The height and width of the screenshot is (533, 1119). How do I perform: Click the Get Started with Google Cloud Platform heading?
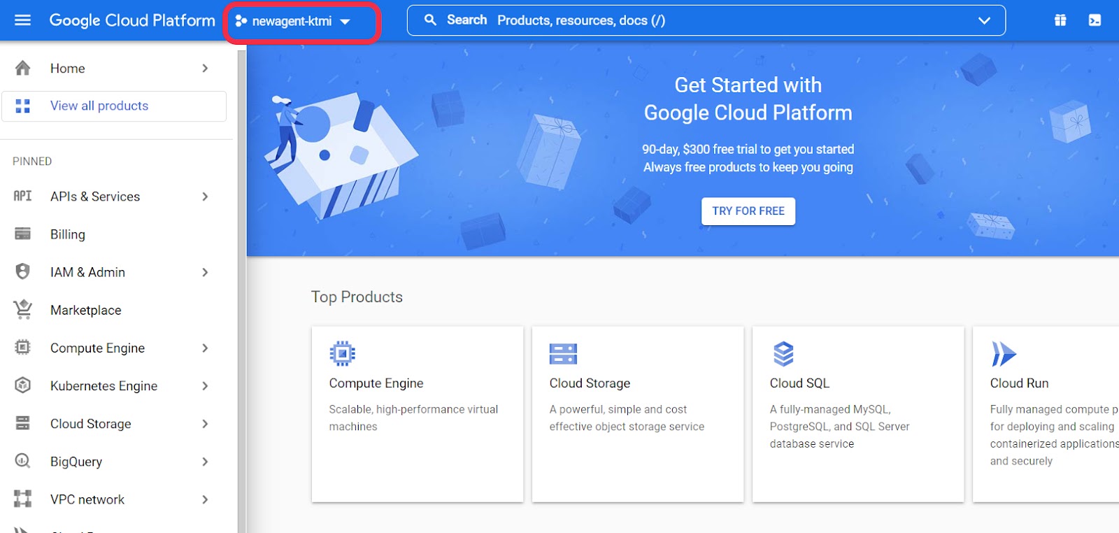click(x=748, y=99)
